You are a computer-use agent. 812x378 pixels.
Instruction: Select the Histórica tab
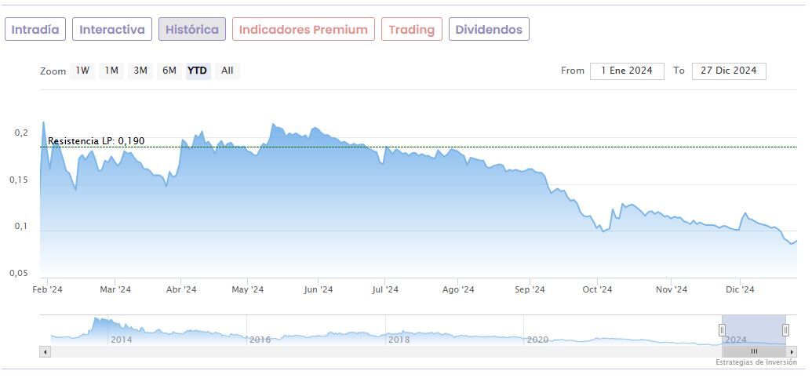[x=192, y=30]
